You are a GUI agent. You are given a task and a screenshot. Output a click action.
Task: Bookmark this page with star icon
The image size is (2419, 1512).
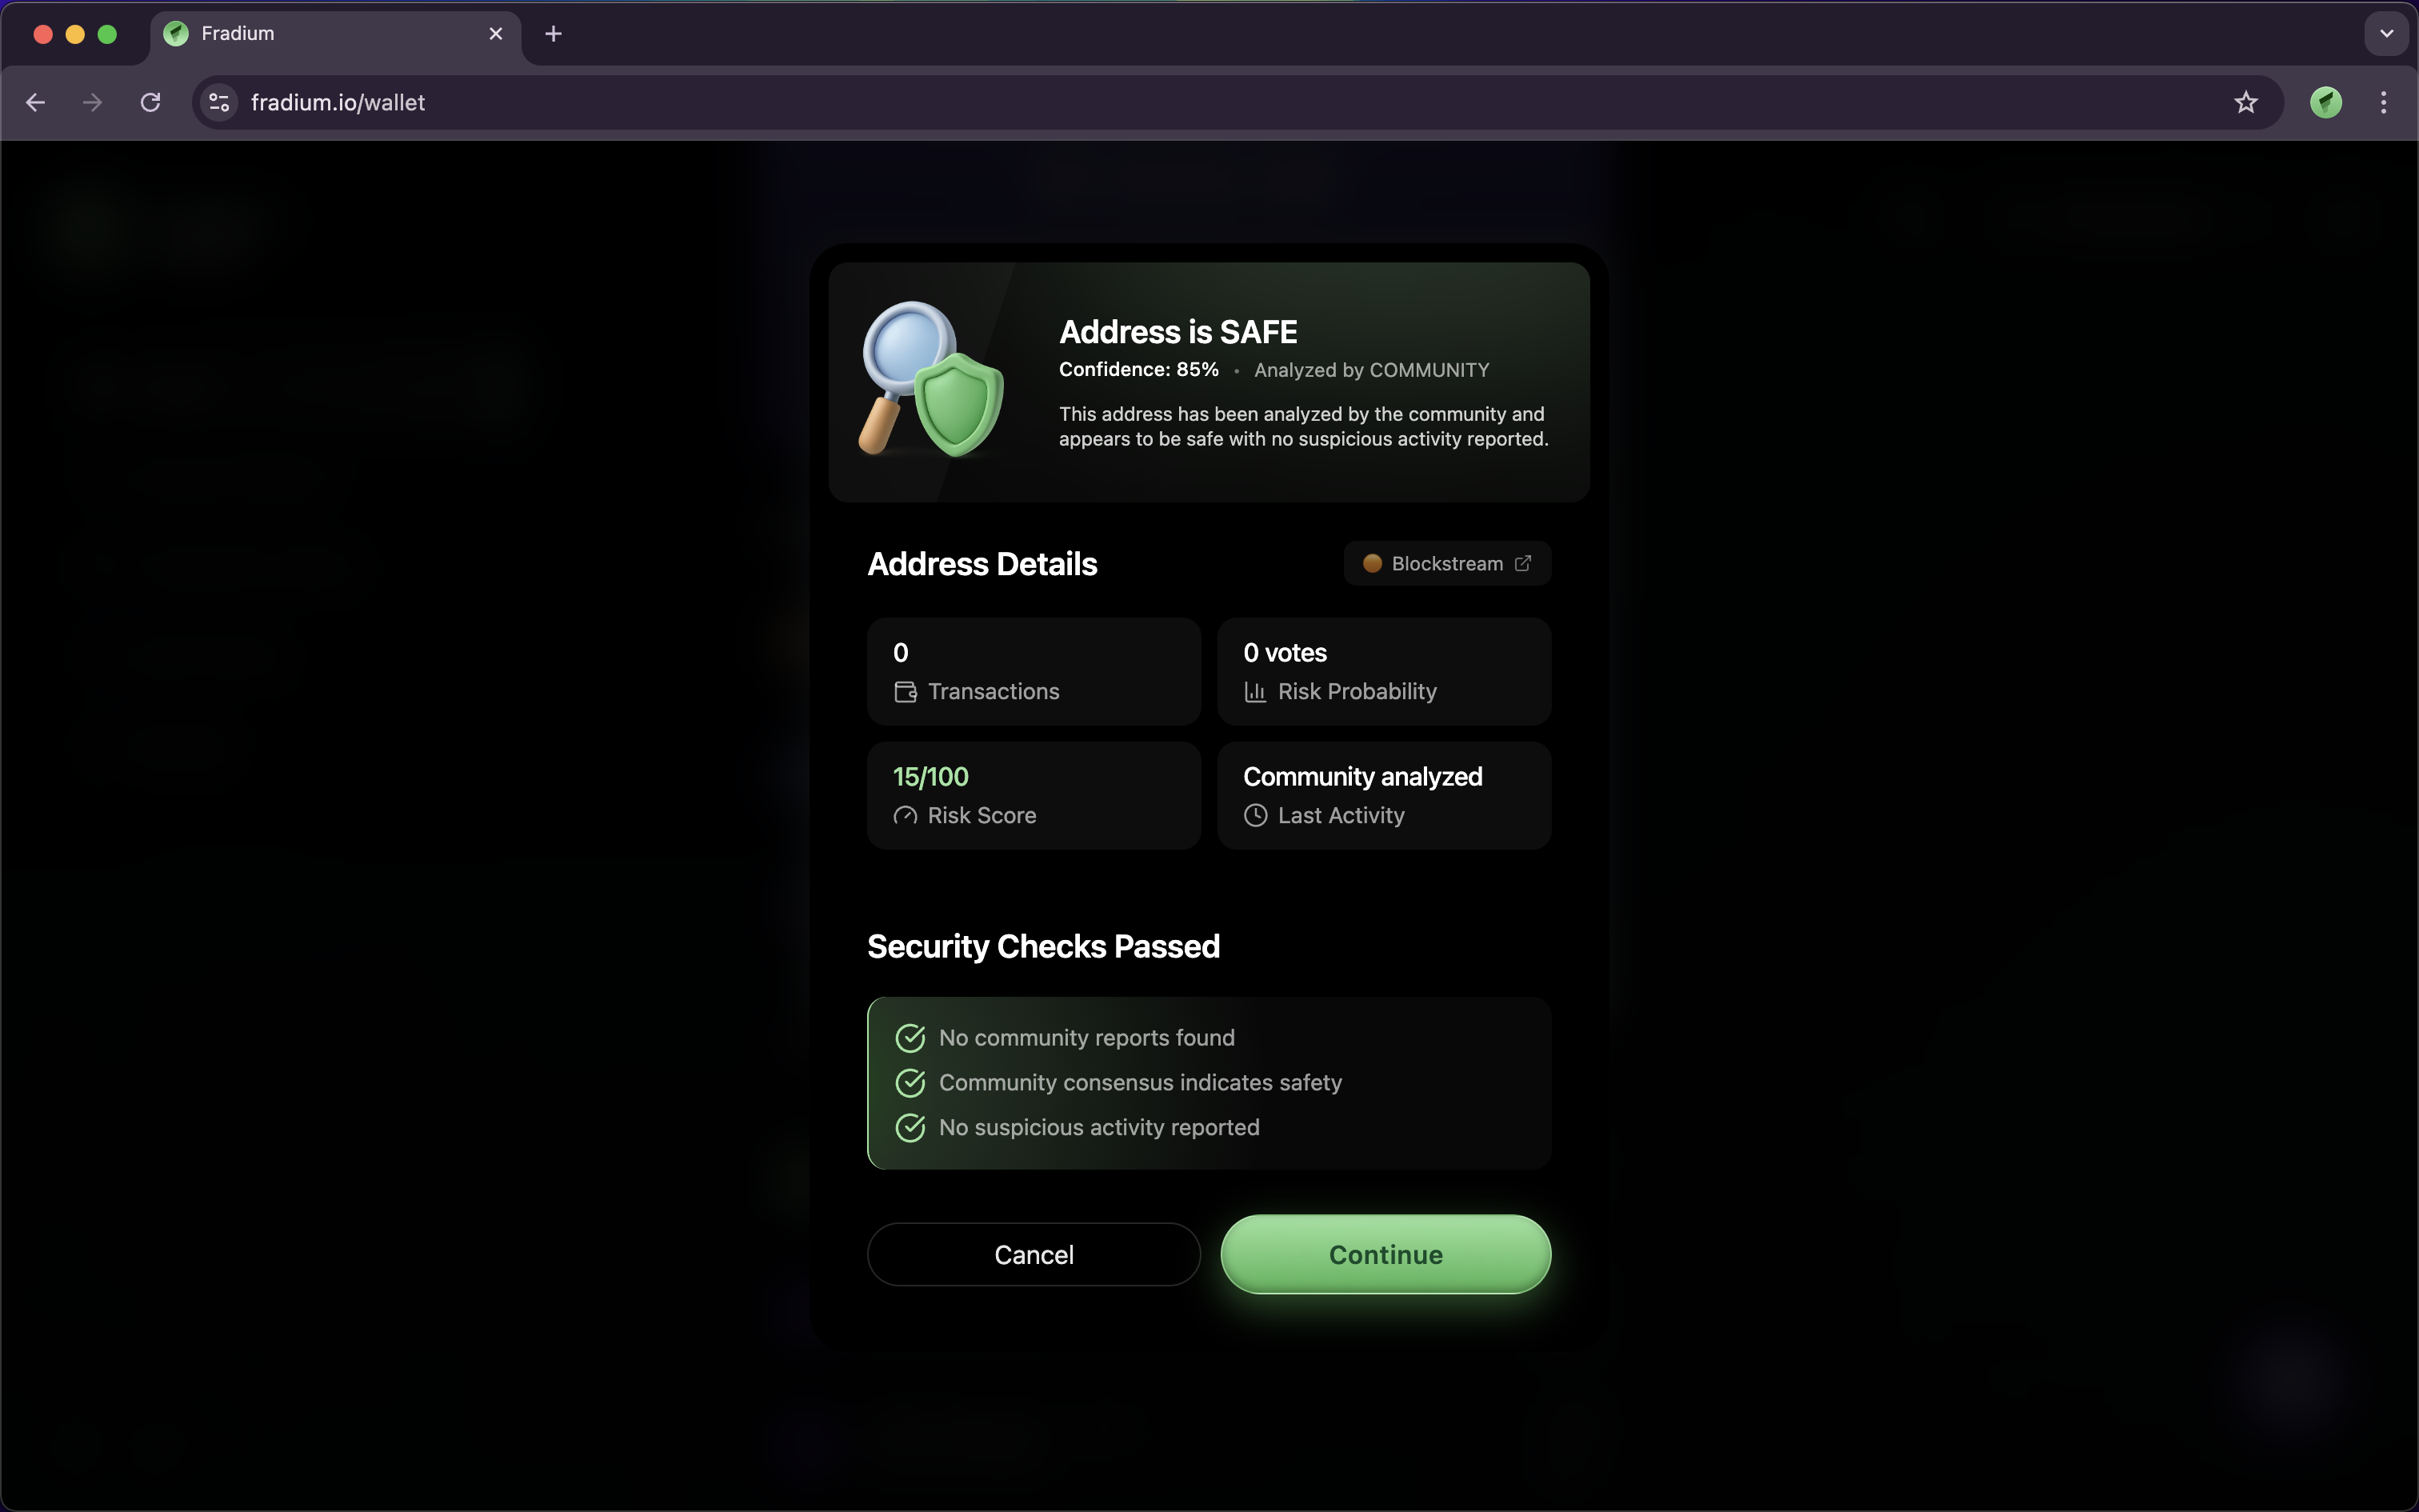tap(2245, 102)
